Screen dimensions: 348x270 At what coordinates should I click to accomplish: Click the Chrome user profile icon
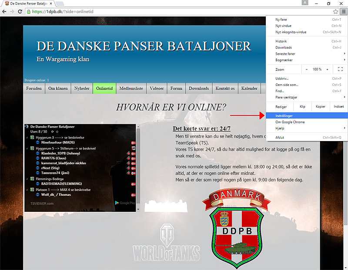[305, 3]
